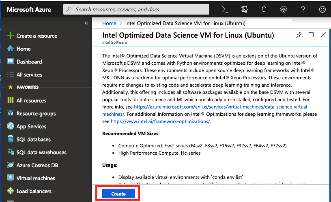The width and height of the screenshot is (331, 202).
Task: Click the Usage heading
Action: [x=110, y=165]
